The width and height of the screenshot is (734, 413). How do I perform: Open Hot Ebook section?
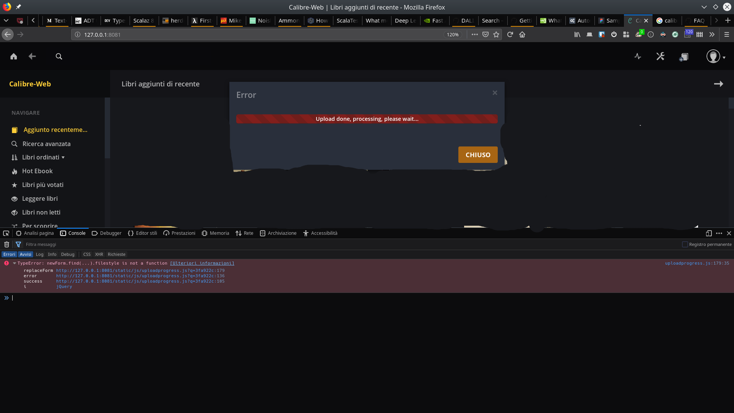(x=32, y=171)
